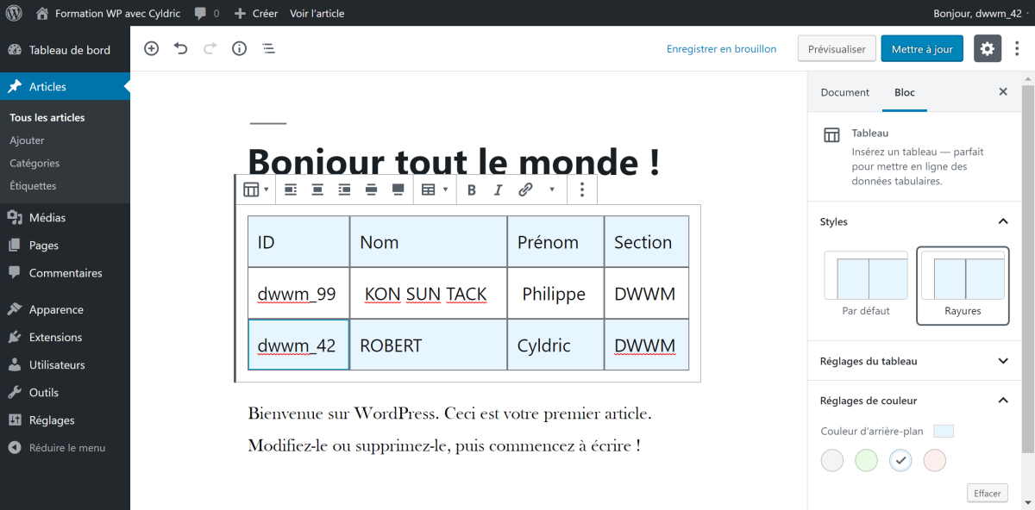Screen dimensions: 1035x510
Task: Click the 'Mettre à jour' button
Action: pyautogui.click(x=922, y=49)
